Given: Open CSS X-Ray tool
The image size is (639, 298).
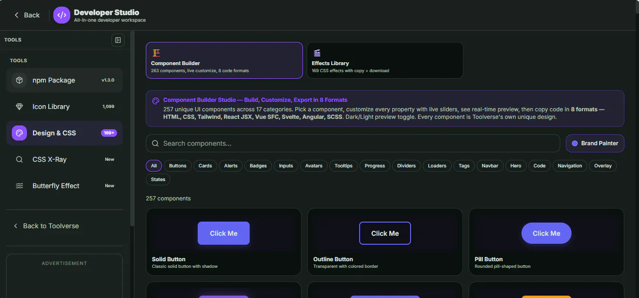Looking at the screenshot, I should [x=64, y=159].
